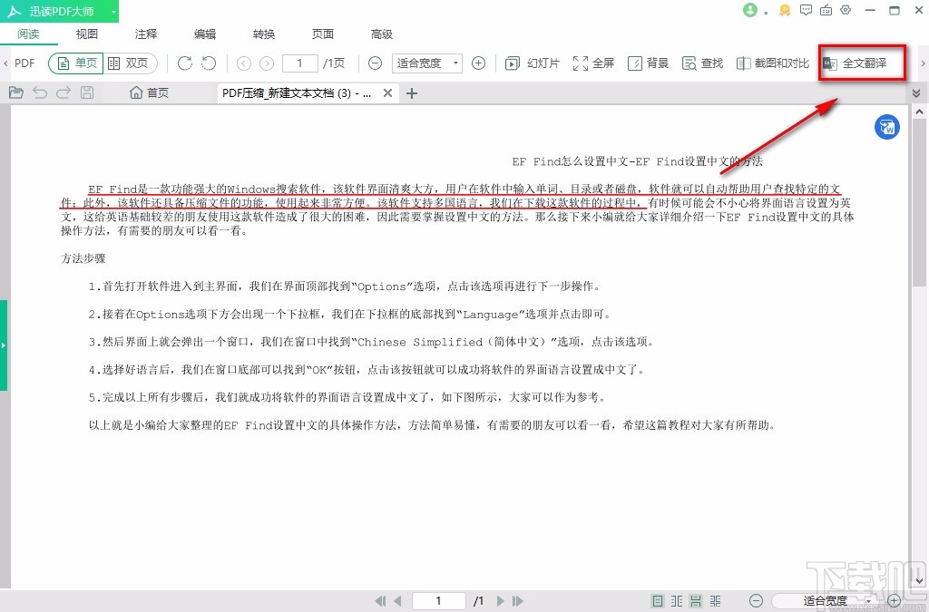
Task: Click the blue floating translate icon on the page
Action: pyautogui.click(x=886, y=127)
